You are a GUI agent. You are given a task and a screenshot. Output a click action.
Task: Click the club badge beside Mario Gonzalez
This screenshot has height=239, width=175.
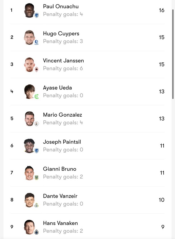[x=36, y=124]
